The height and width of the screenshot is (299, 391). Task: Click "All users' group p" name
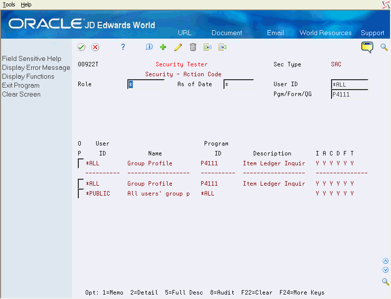tap(159, 194)
